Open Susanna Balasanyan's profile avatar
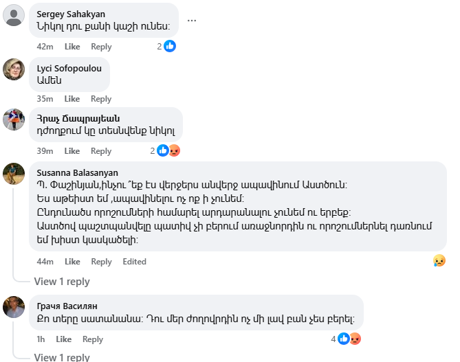The width and height of the screenshot is (460, 362). pos(14,173)
